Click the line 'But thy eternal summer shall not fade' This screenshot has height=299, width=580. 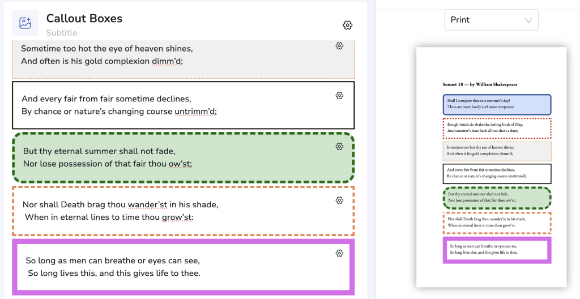coord(99,151)
